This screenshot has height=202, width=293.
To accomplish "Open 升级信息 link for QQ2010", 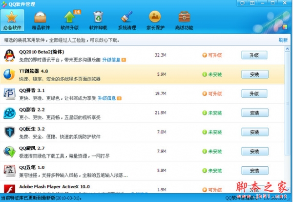I will pyautogui.click(x=111, y=60).
